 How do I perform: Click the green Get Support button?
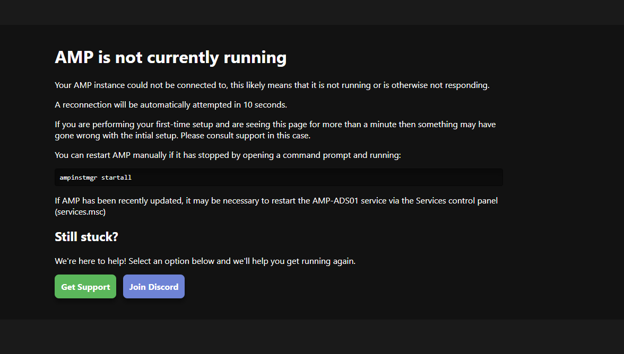[85, 287]
